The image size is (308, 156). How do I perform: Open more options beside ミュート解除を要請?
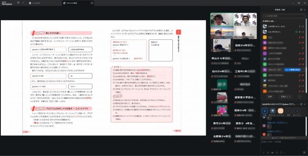(303, 70)
